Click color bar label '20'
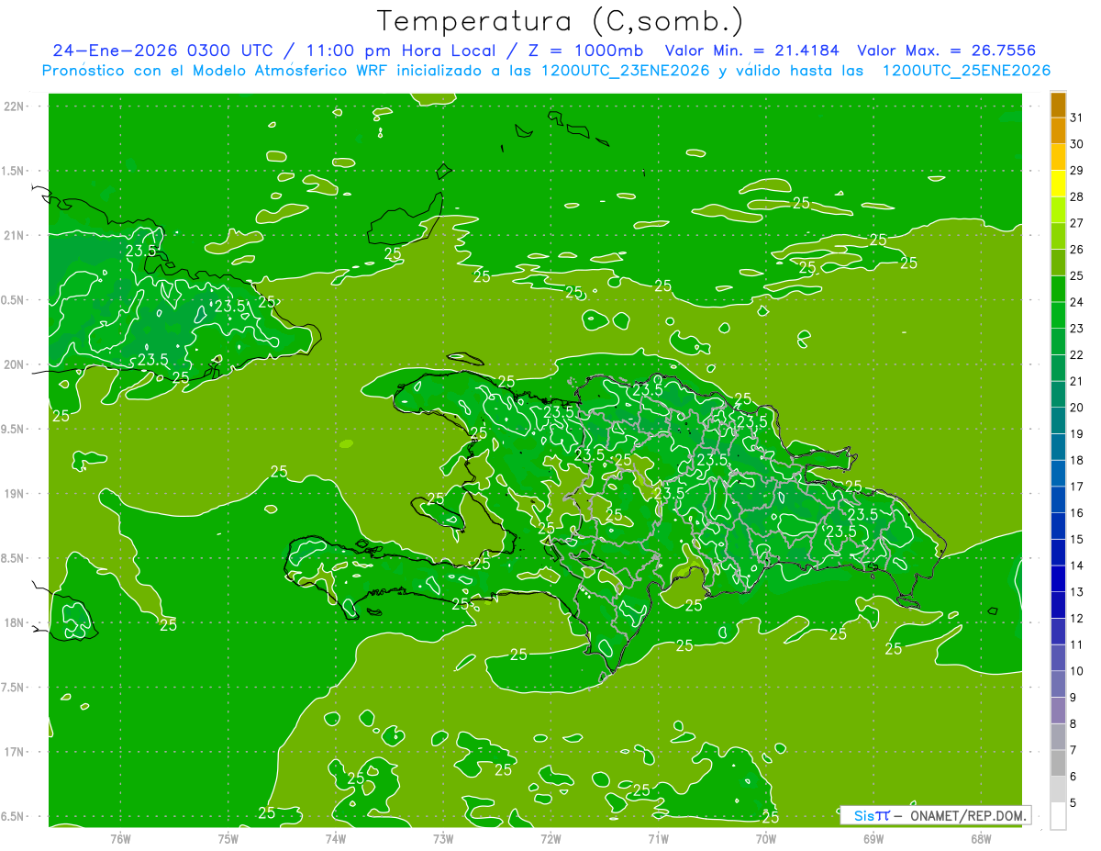The height and width of the screenshot is (851, 1101). pyautogui.click(x=1077, y=408)
